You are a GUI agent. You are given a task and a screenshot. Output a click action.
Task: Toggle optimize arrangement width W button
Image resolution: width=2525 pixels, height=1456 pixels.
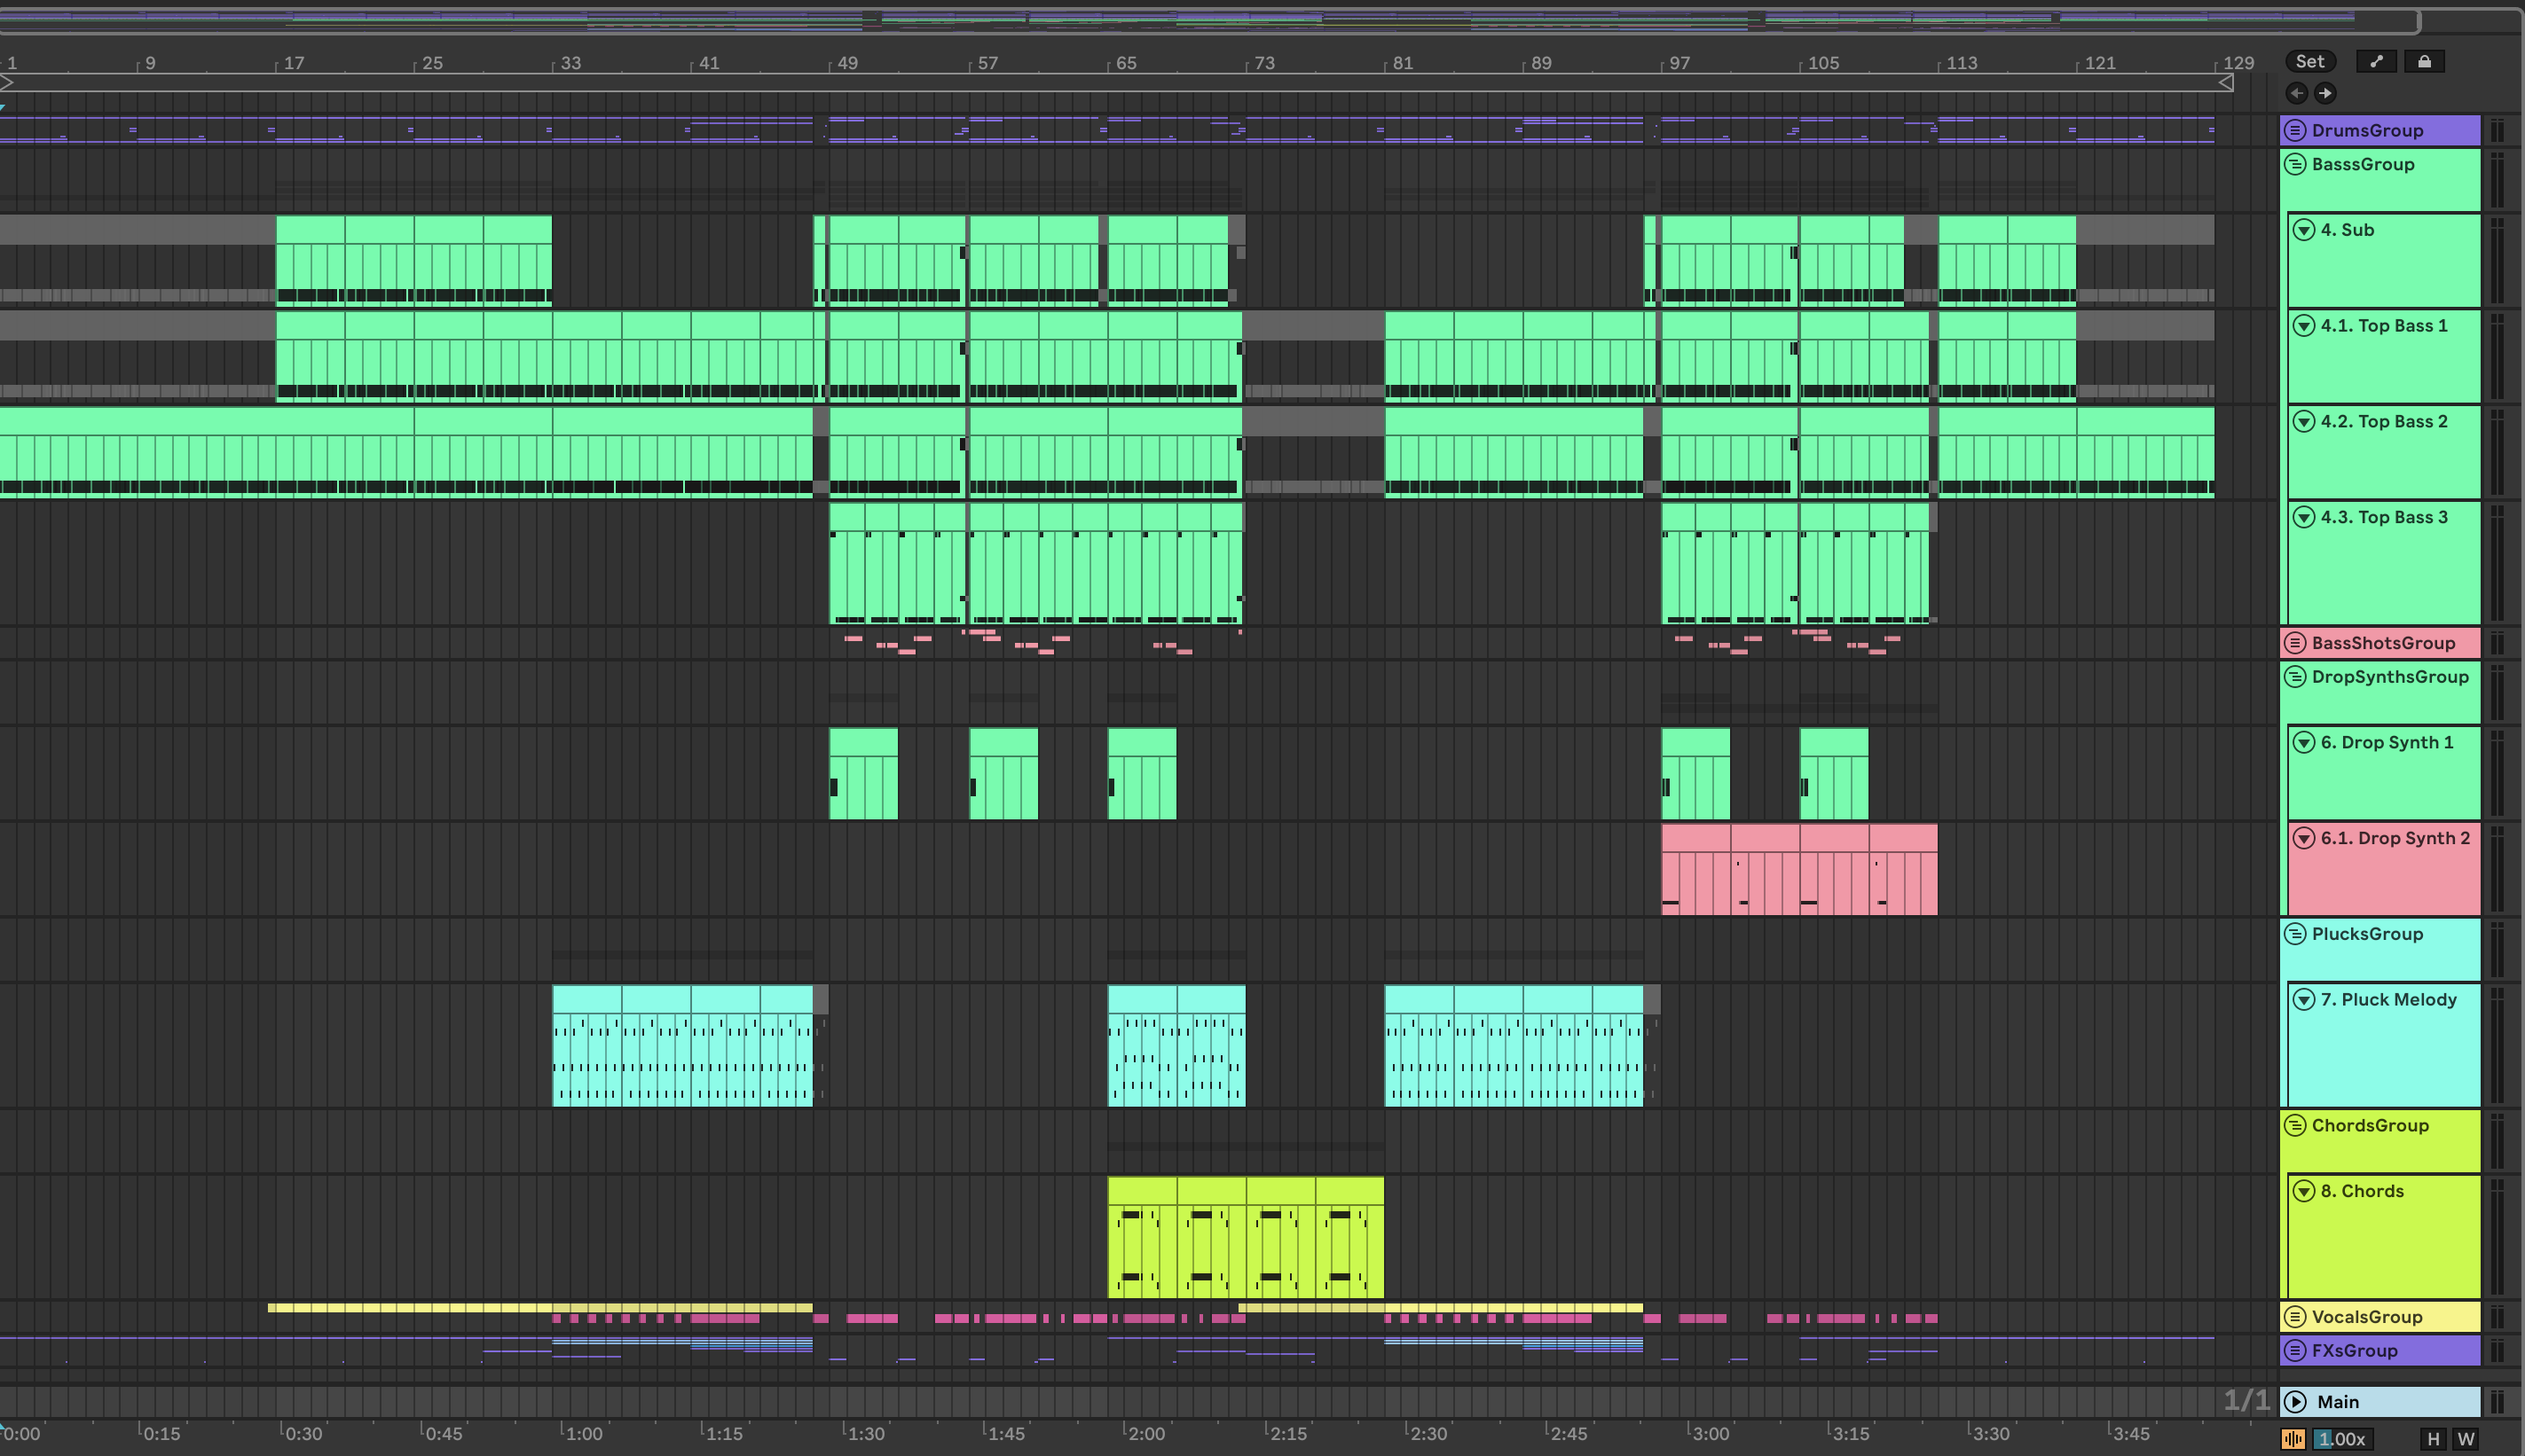tap(2466, 1439)
